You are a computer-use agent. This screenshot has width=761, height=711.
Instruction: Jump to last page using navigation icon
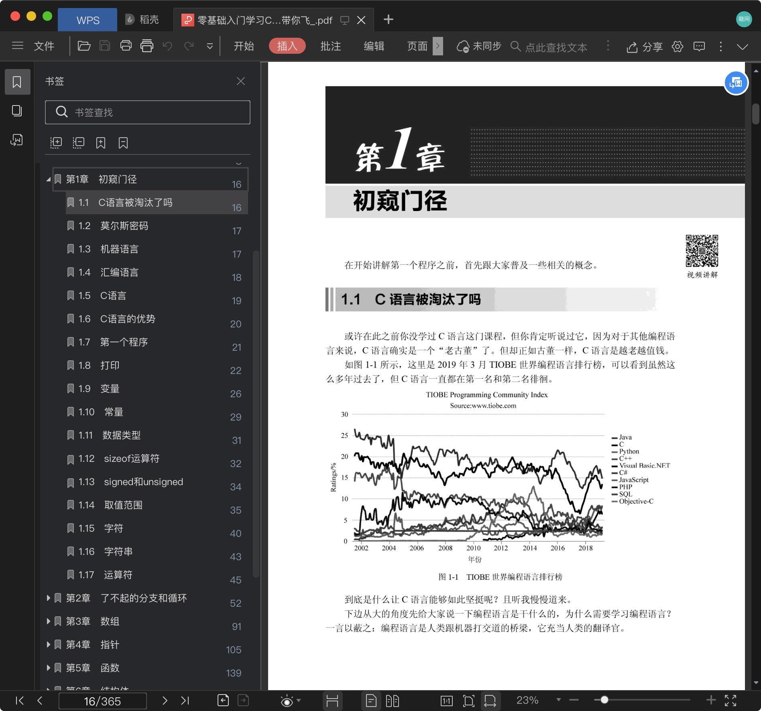point(185,701)
